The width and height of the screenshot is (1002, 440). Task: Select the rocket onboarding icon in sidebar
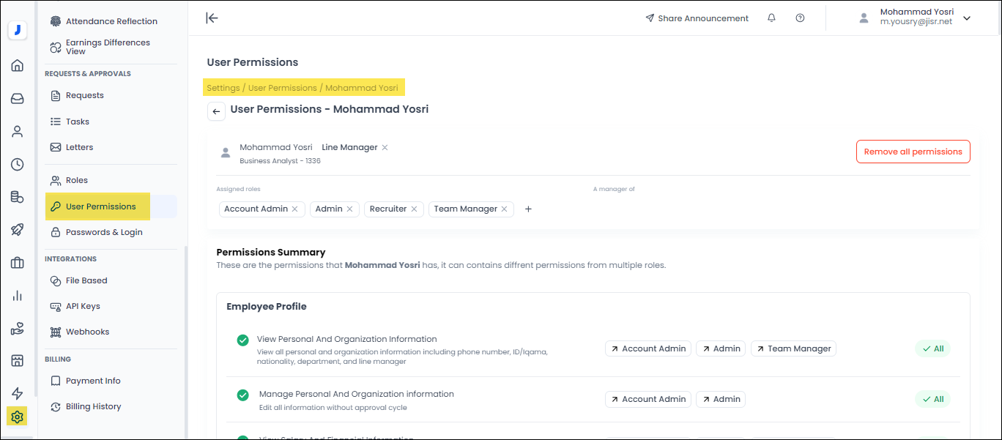[17, 229]
